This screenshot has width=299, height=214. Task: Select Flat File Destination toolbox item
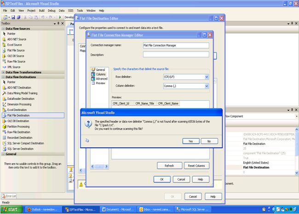pyautogui.click(x=18, y=116)
